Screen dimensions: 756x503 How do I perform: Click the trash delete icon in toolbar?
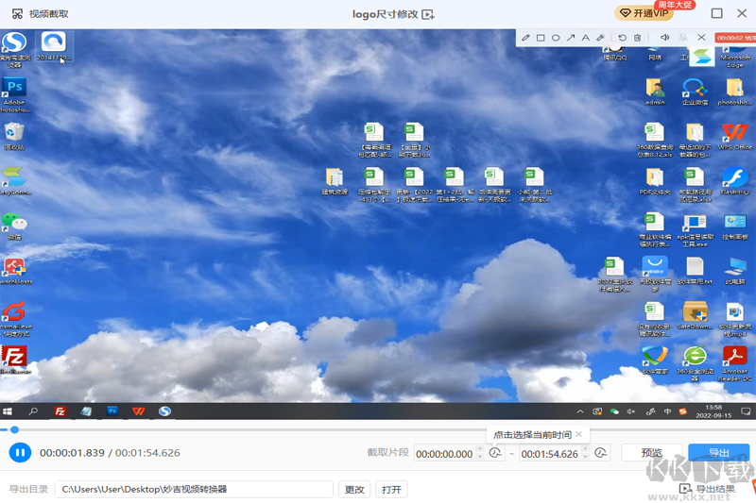[x=638, y=38]
